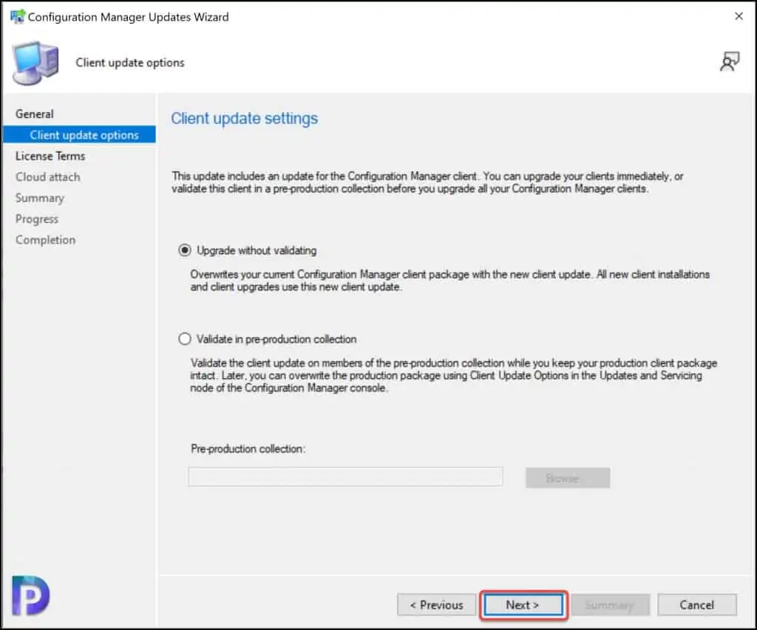Click the Summary button at bottom

pyautogui.click(x=610, y=605)
